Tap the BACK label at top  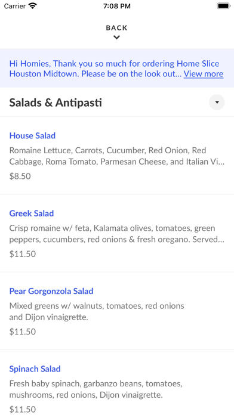click(x=116, y=28)
